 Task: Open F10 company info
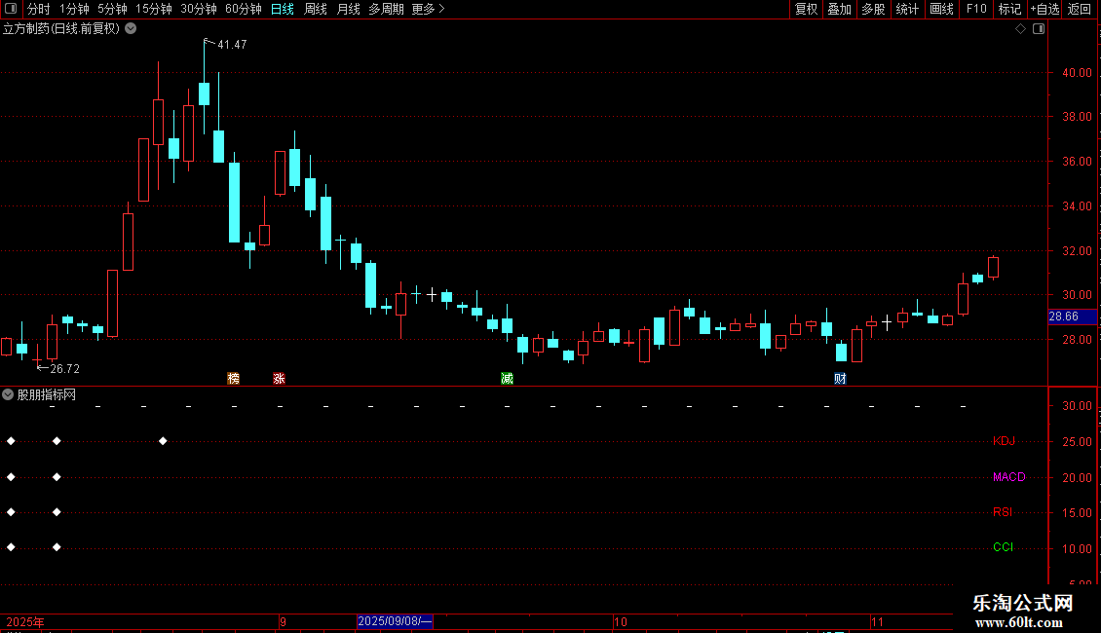pyautogui.click(x=976, y=9)
